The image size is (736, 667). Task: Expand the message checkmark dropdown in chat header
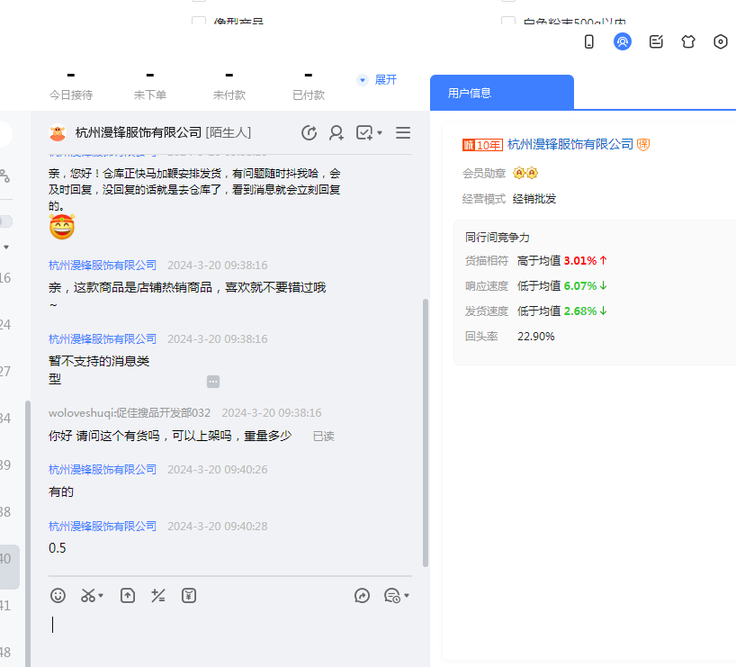point(380,133)
